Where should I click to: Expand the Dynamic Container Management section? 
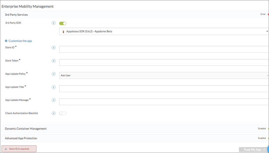point(135,129)
